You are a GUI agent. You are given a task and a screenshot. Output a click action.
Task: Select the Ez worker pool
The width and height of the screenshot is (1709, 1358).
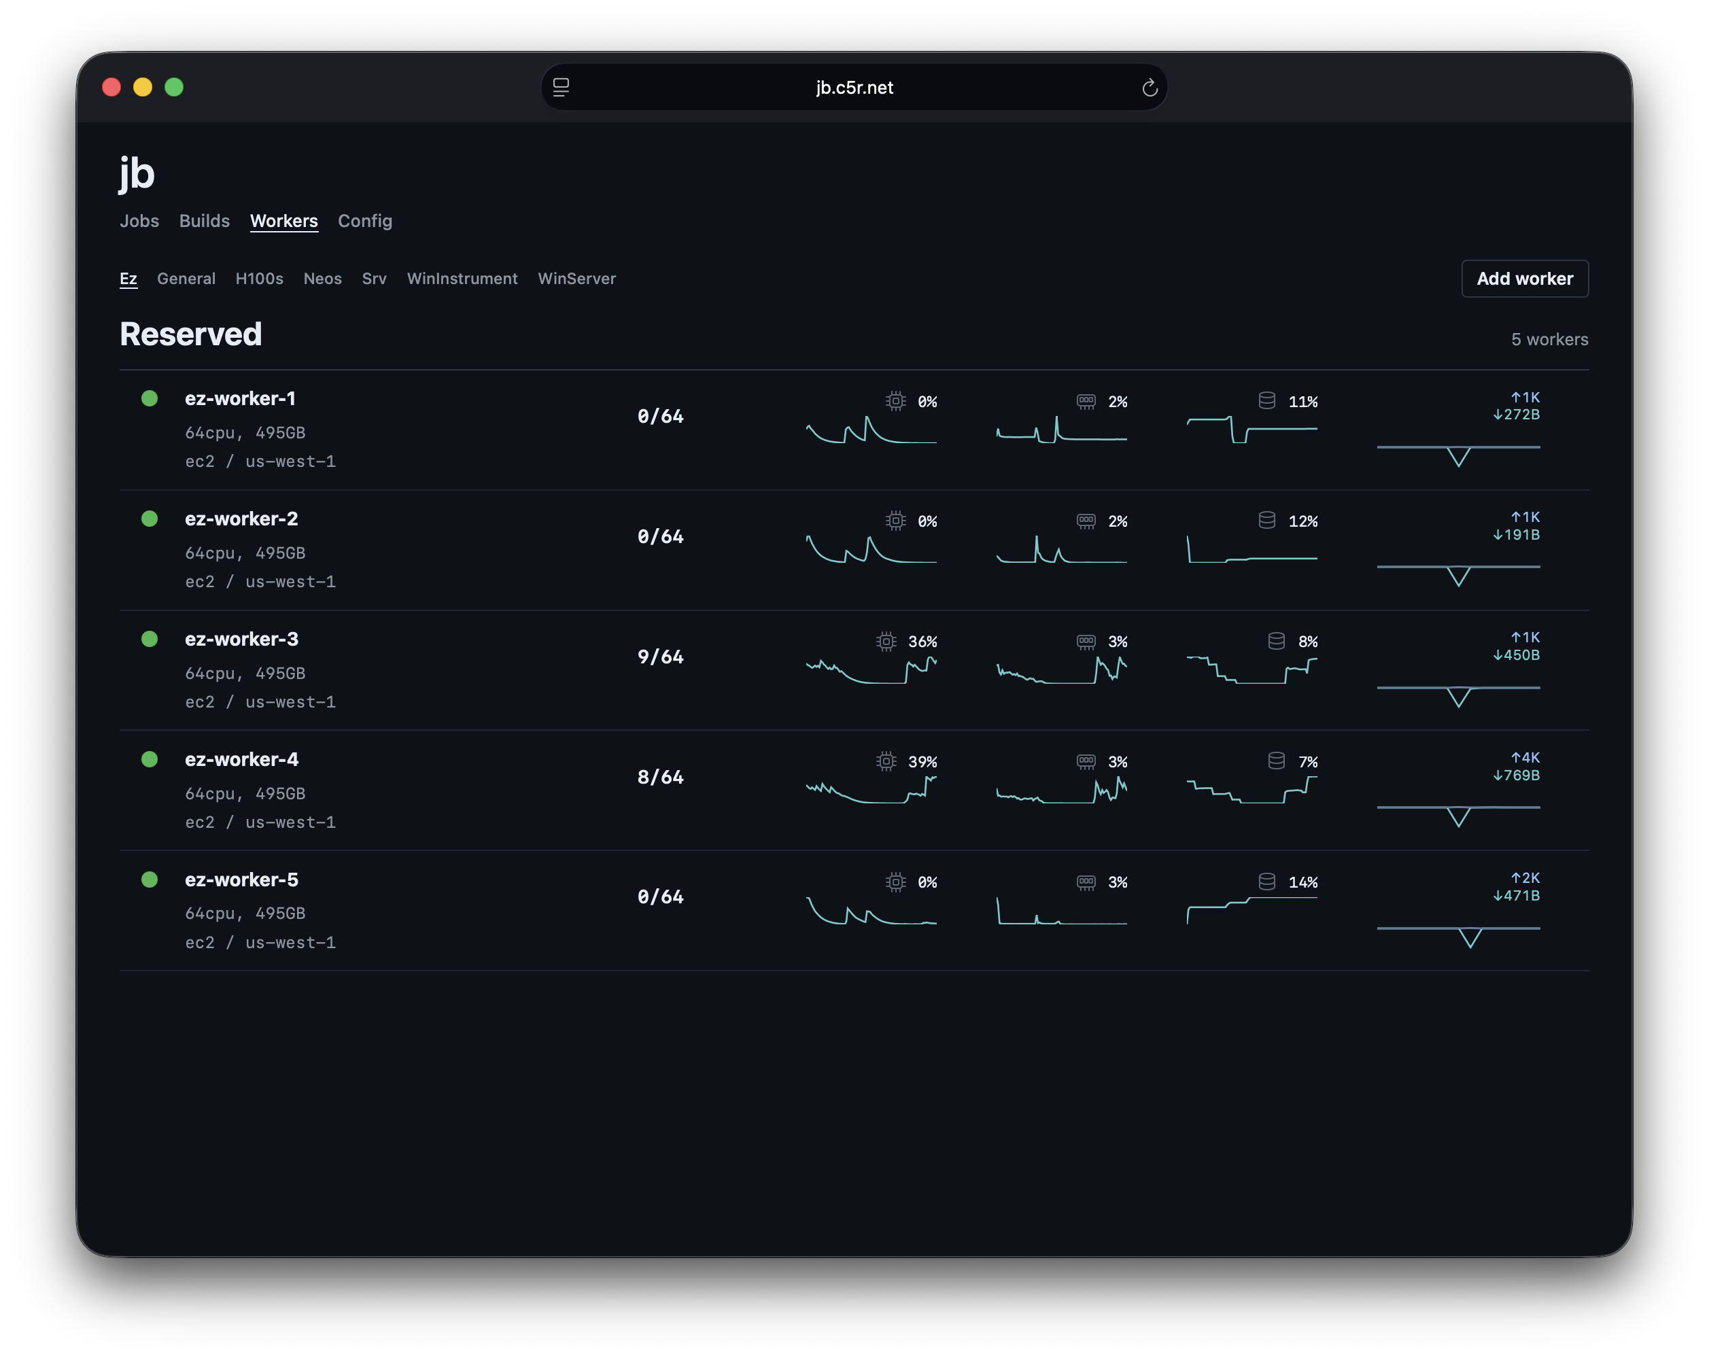point(128,279)
